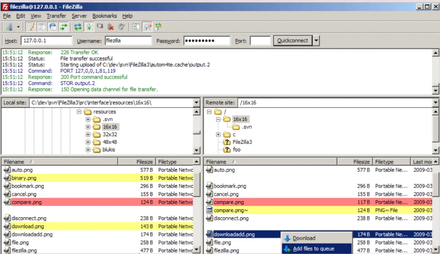Image resolution: width=440 pixels, height=254 pixels.
Task: Open the View menu
Action: [x=36, y=16]
